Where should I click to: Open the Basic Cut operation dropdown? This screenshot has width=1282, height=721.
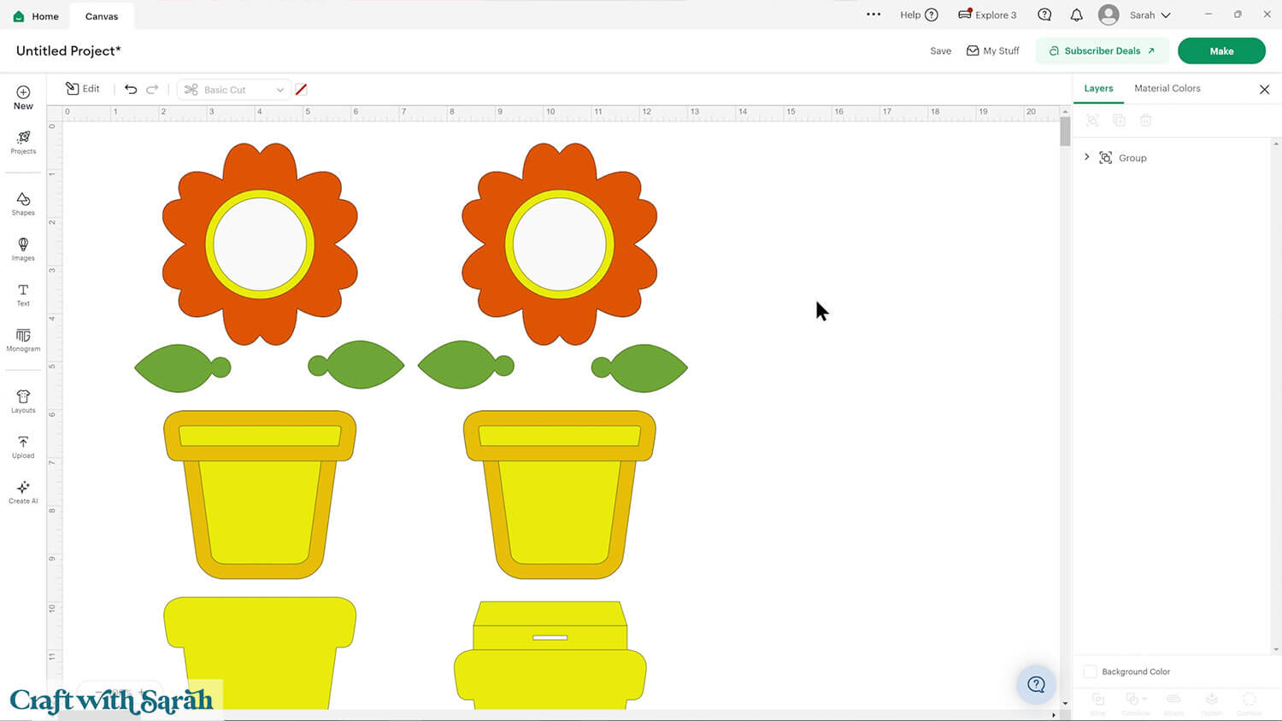click(234, 90)
